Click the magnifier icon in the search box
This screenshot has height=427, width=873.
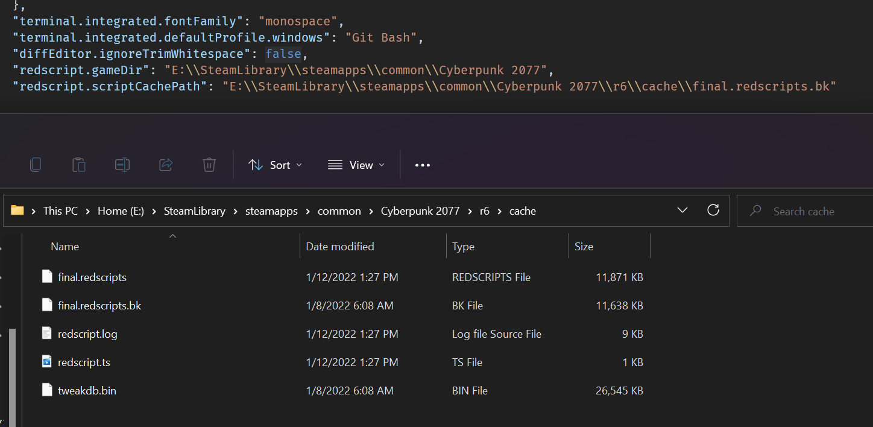tap(755, 210)
